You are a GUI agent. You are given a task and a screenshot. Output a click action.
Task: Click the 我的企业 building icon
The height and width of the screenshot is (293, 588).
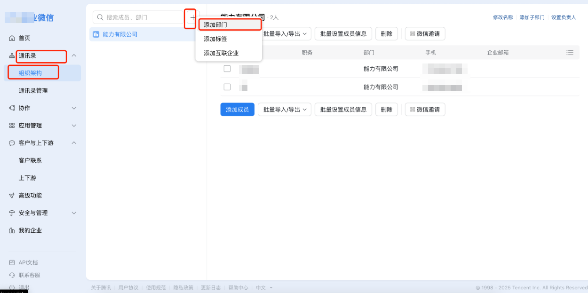click(12, 230)
